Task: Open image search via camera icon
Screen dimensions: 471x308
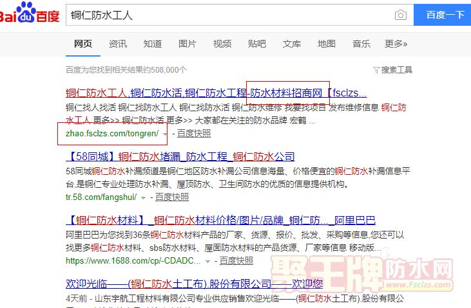Action: tap(400, 15)
